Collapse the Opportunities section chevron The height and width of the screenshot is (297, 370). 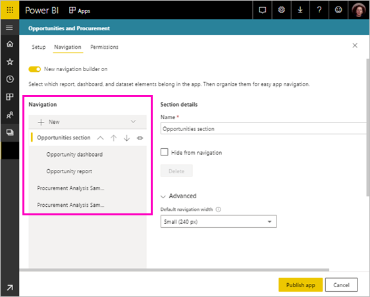[x=100, y=138]
